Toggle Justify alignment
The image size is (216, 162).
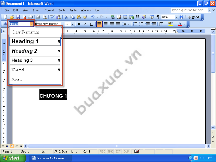(x=118, y=24)
